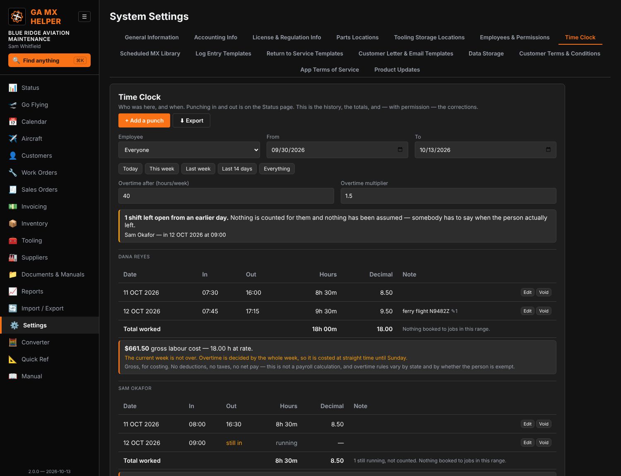This screenshot has width=621, height=476.
Task: Click the Overtime multiplier field
Action: point(448,196)
